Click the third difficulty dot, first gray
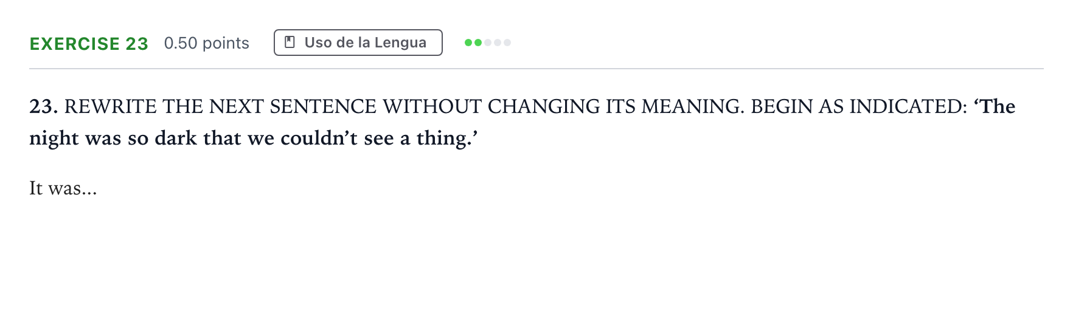 [x=488, y=43]
